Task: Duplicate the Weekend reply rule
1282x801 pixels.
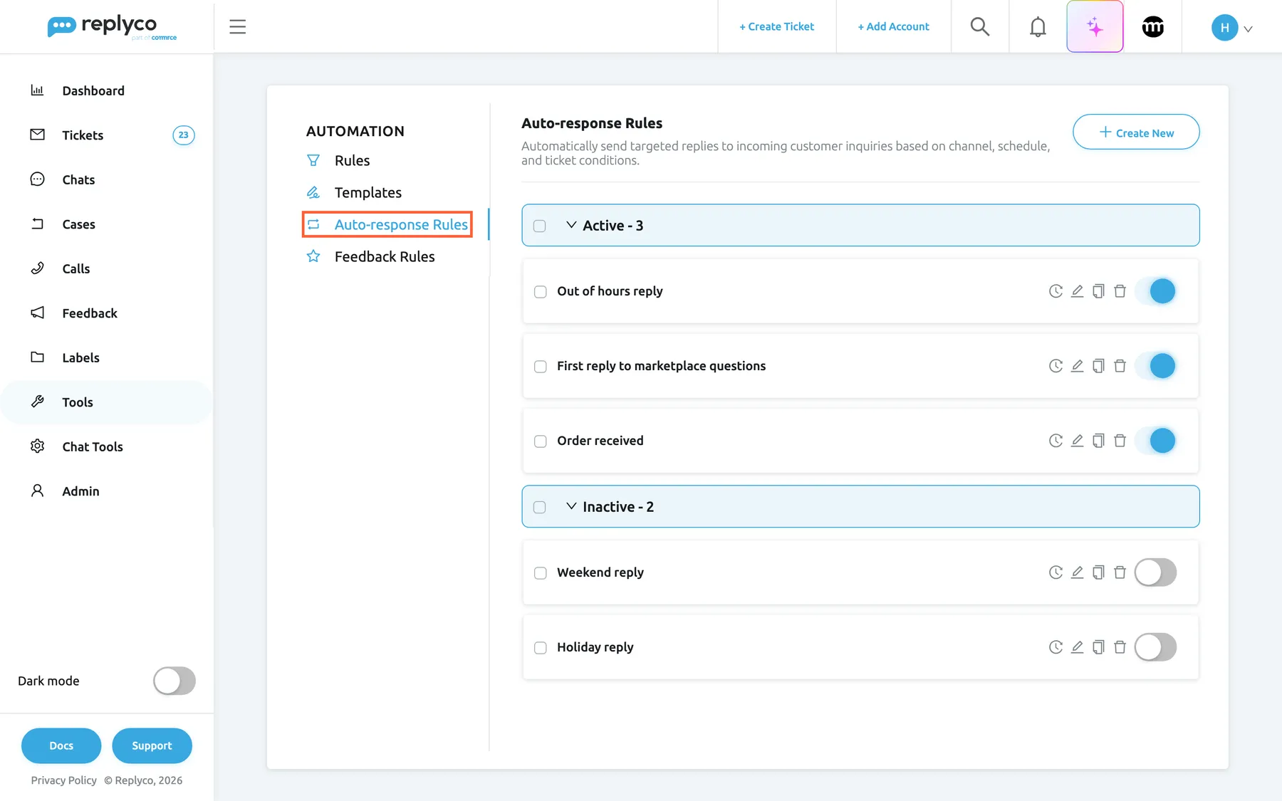Action: tap(1098, 572)
